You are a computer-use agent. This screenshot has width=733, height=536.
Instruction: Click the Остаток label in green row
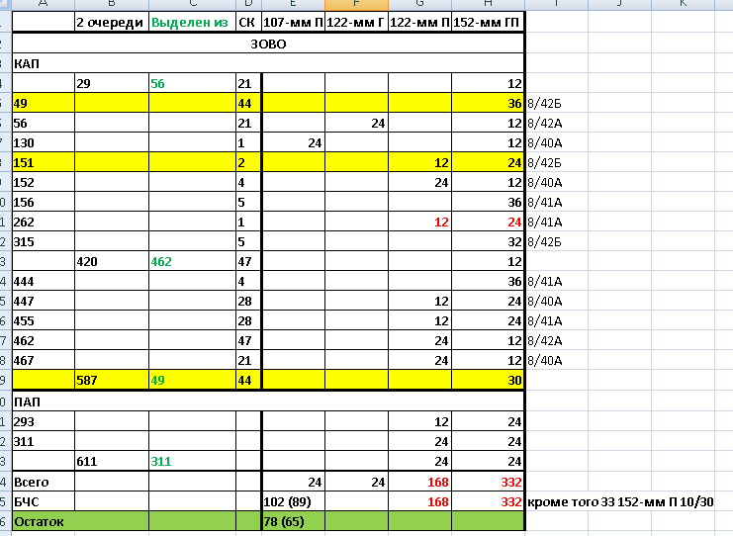click(43, 520)
